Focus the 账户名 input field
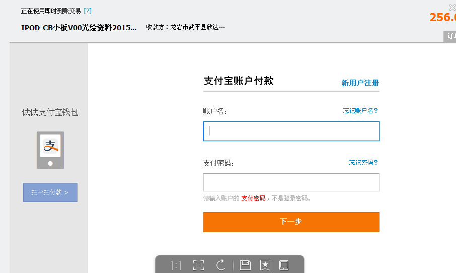Viewport: 456px width, 273px height. (291, 131)
